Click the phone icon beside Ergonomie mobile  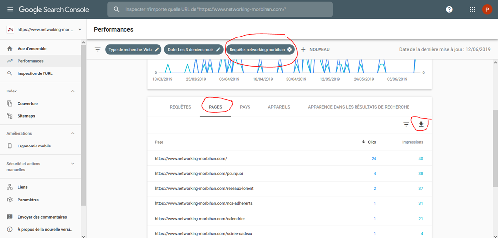click(10, 146)
